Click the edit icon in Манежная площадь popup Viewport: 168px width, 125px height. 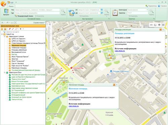click(114, 85)
